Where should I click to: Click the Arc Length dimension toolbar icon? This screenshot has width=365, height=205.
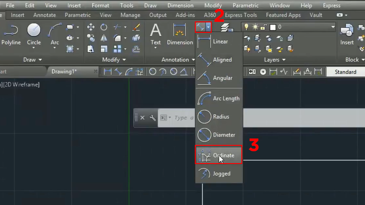click(x=129, y=72)
